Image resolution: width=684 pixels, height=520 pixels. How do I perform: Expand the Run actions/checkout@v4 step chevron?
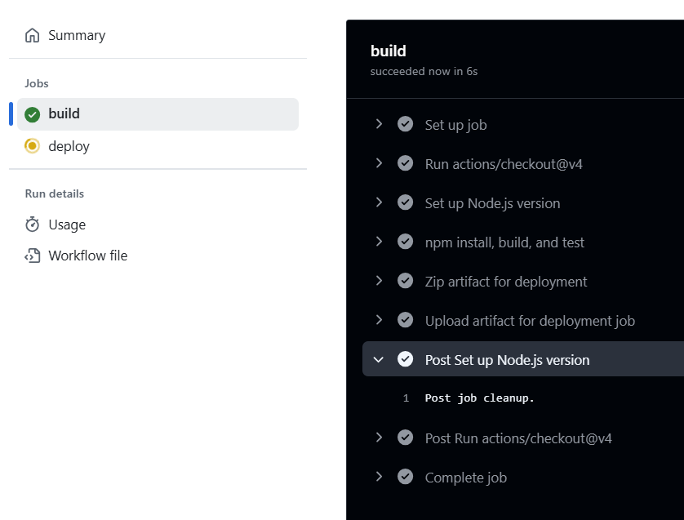[x=379, y=163]
